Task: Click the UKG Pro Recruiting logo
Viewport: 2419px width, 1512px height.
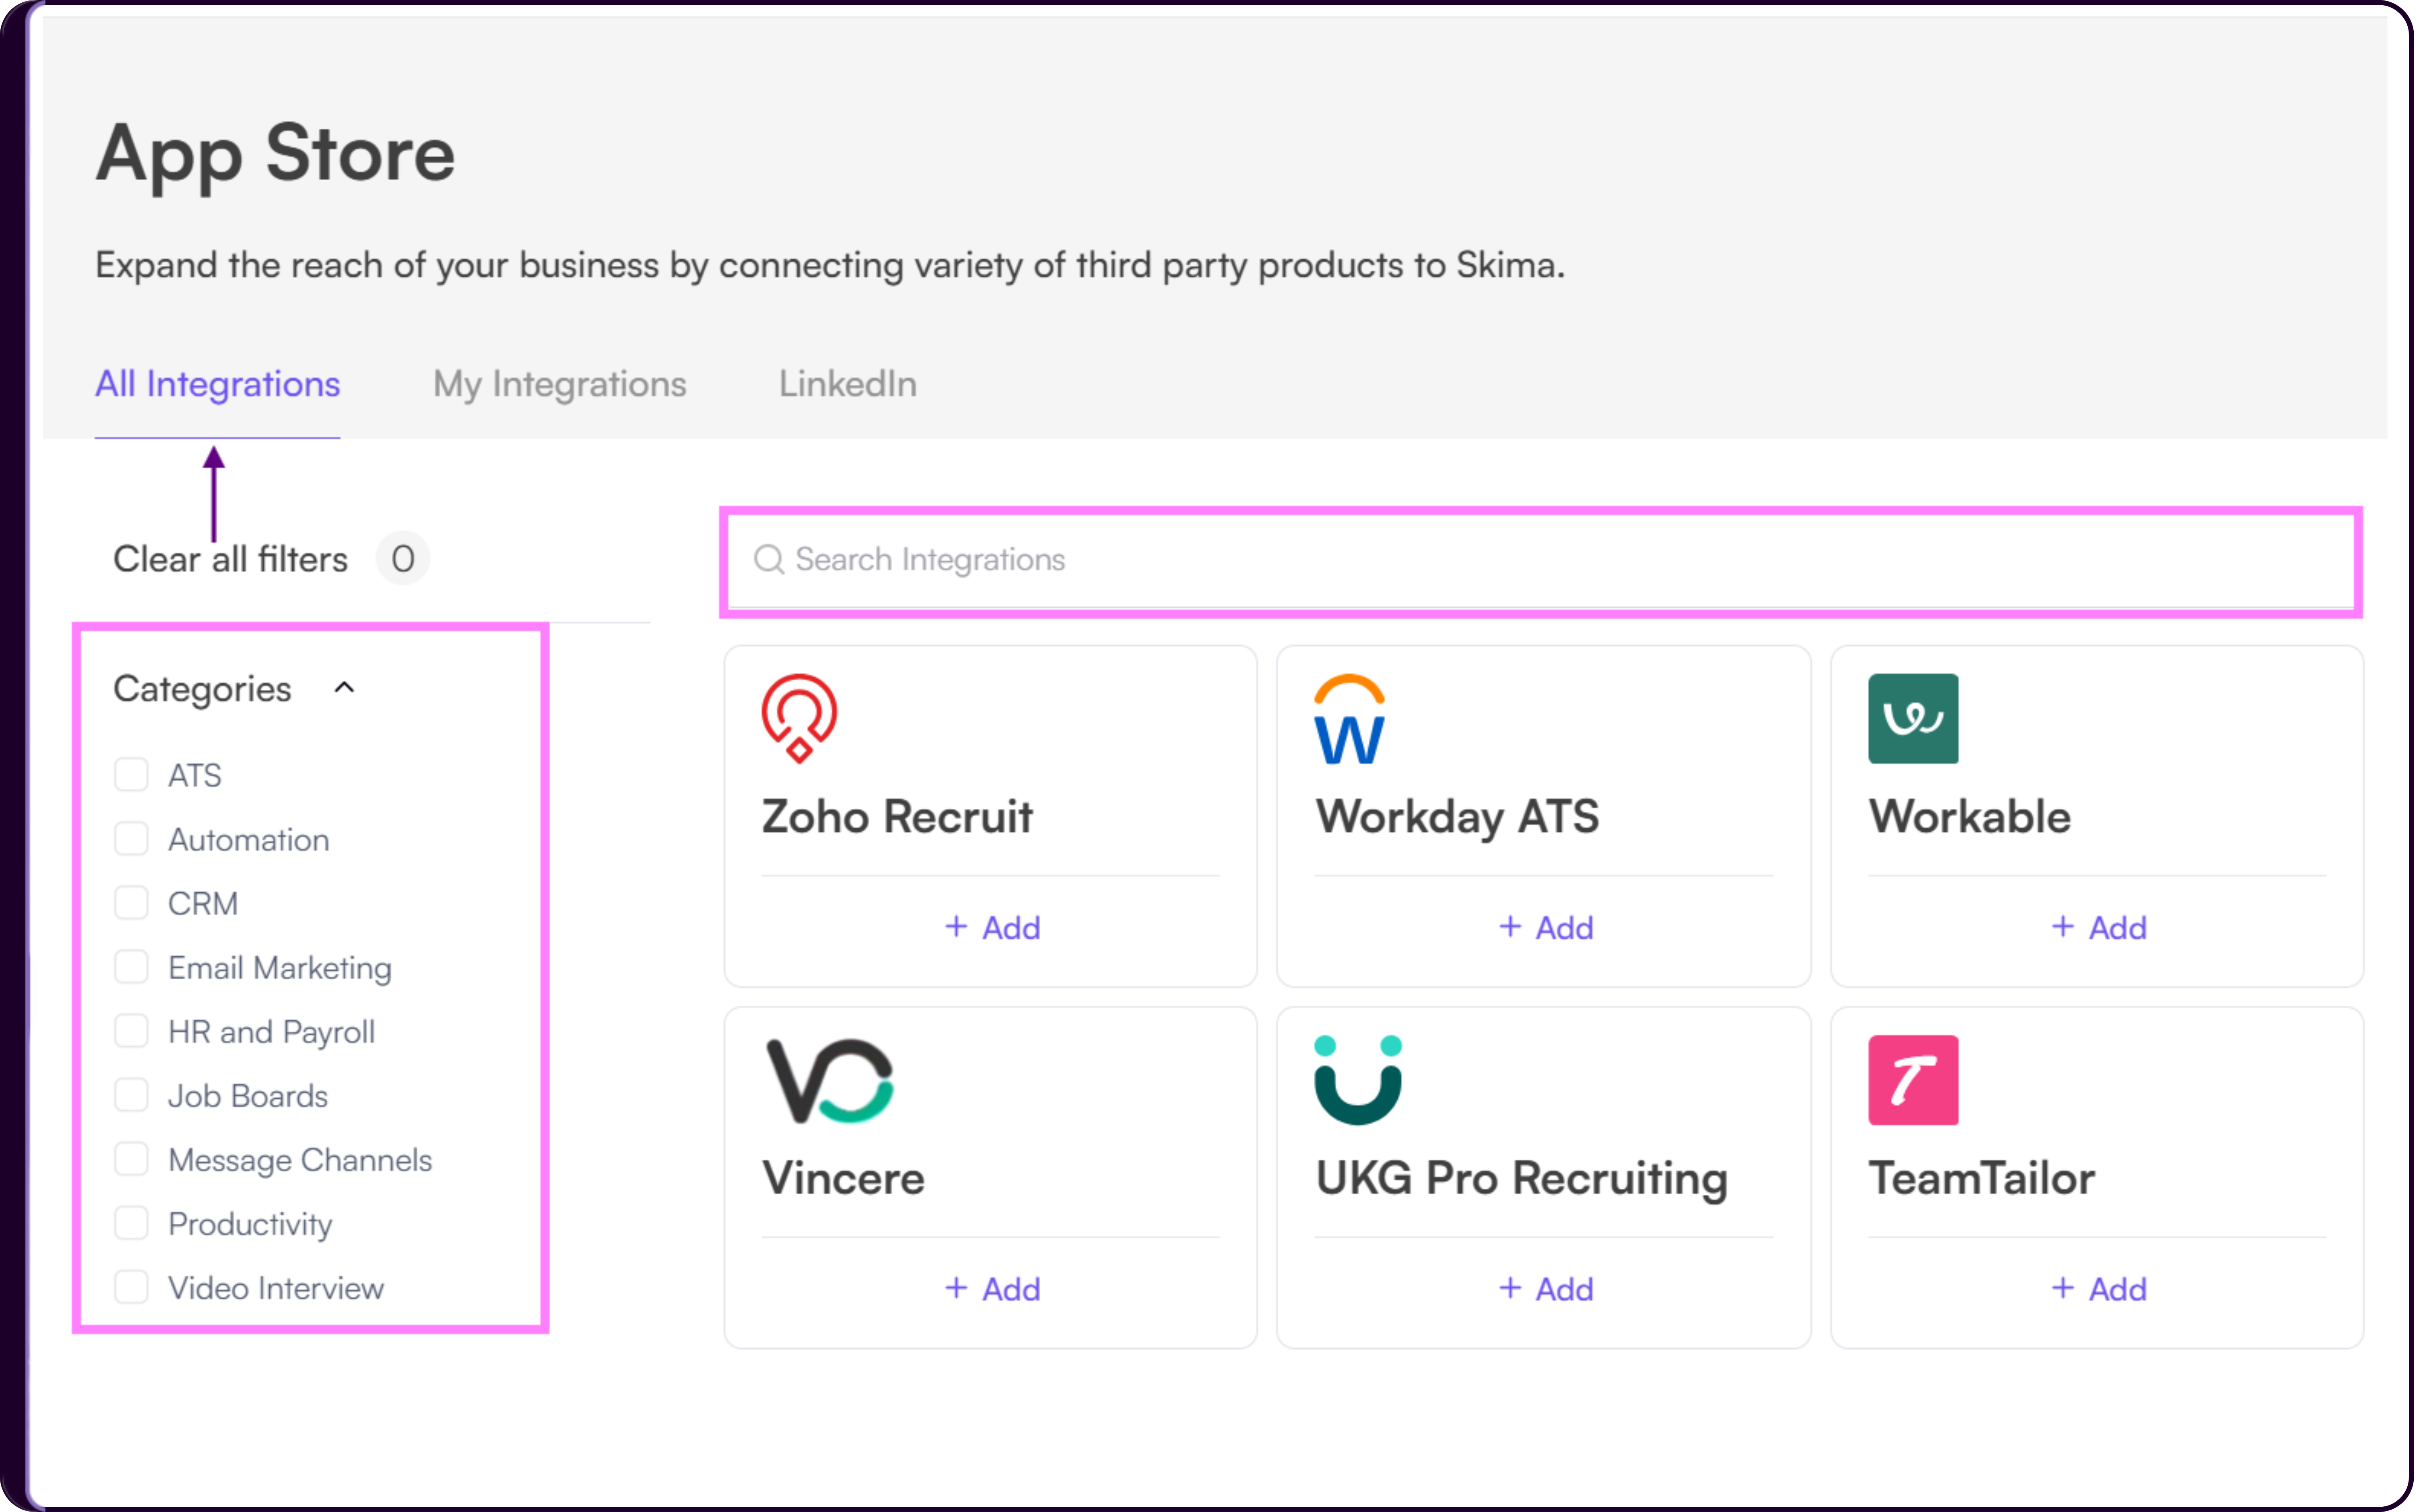Action: (x=1358, y=1081)
